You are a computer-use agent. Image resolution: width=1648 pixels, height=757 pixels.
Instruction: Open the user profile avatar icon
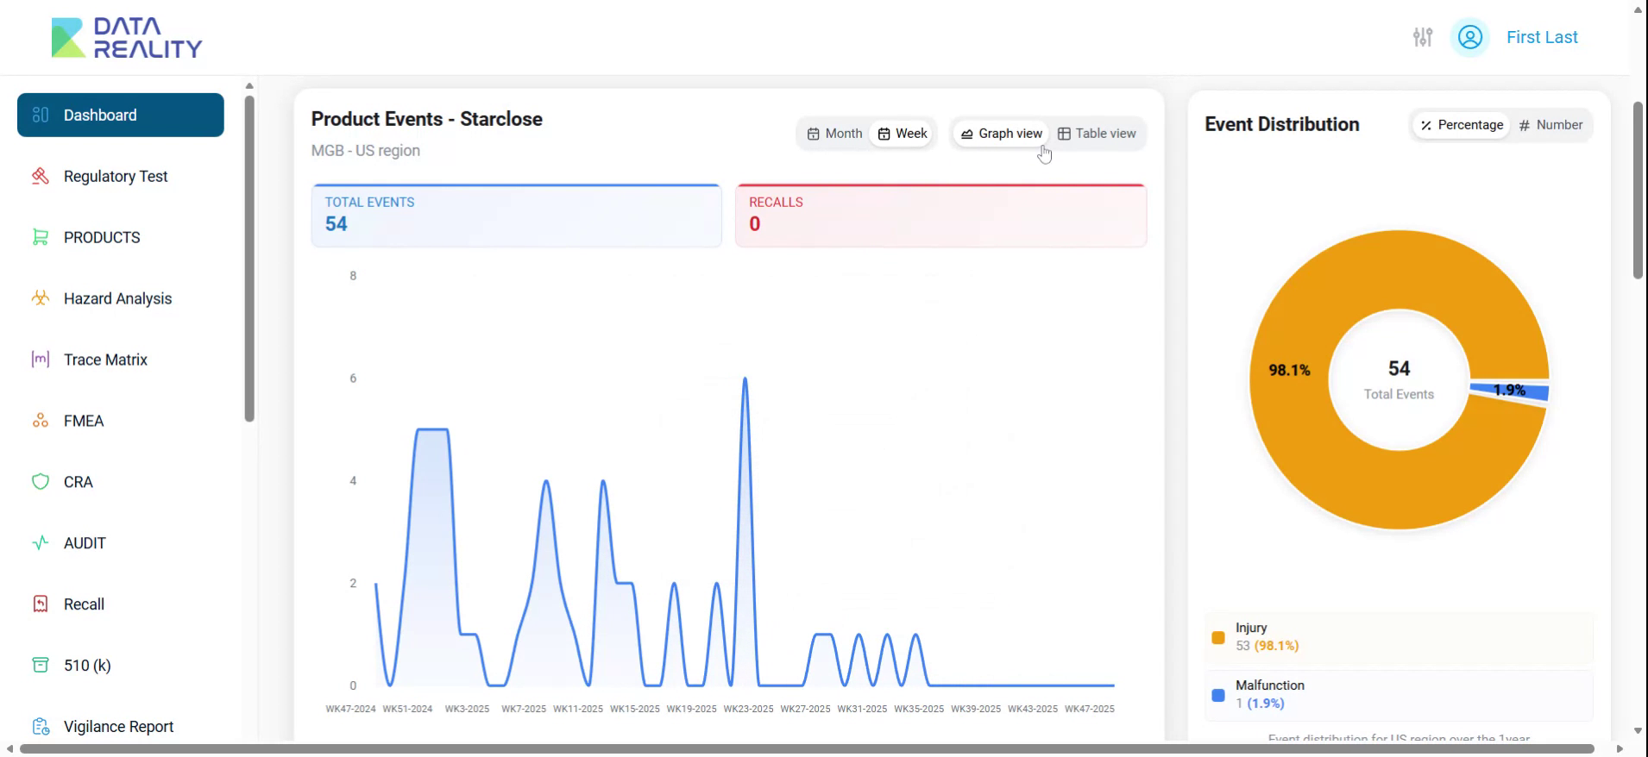[1469, 37]
